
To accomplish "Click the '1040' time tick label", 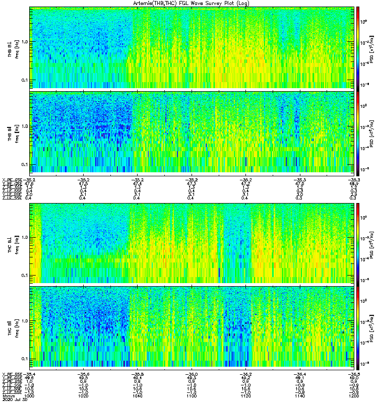I will pos(138,396).
